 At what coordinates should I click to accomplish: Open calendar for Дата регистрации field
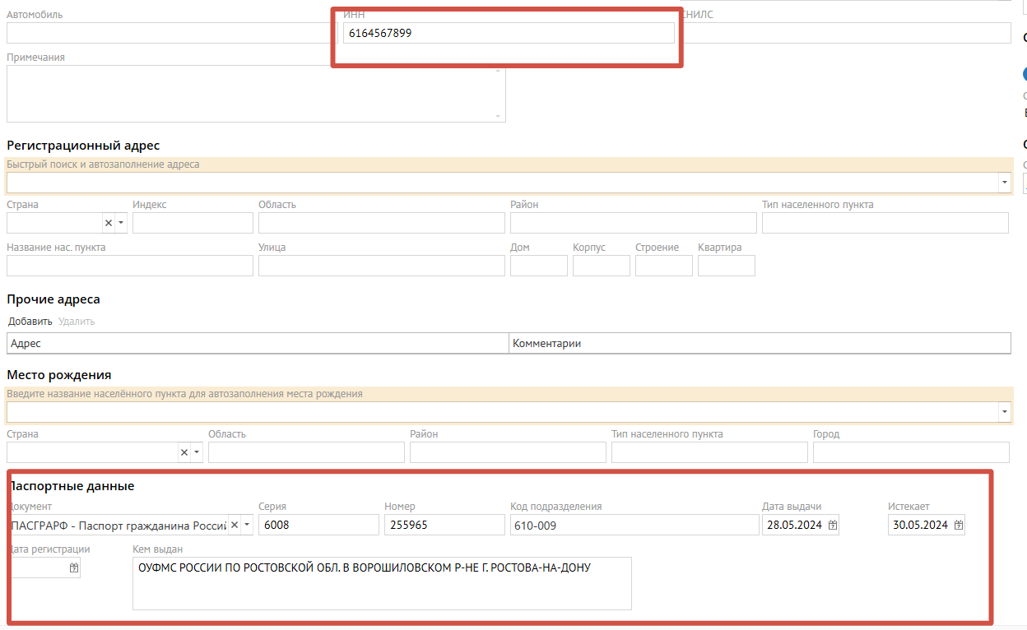coord(73,567)
